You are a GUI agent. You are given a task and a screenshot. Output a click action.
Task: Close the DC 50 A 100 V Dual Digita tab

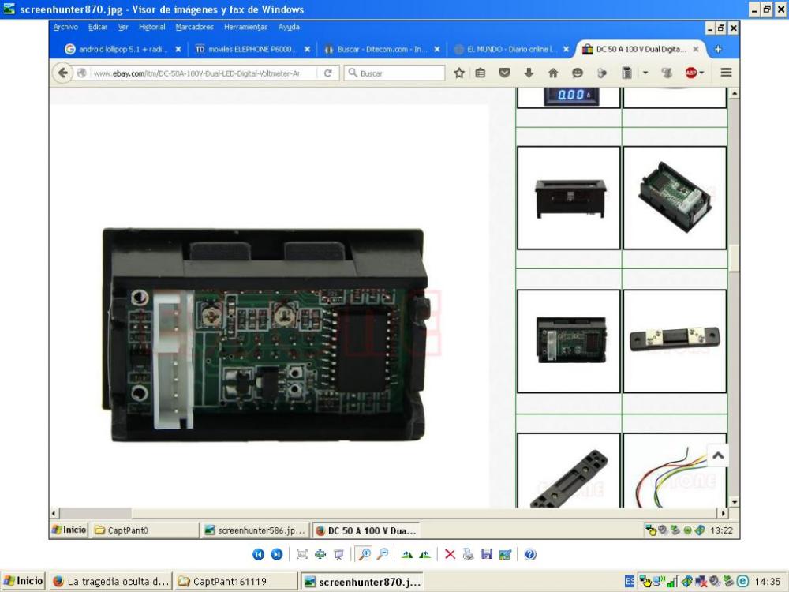click(x=696, y=49)
